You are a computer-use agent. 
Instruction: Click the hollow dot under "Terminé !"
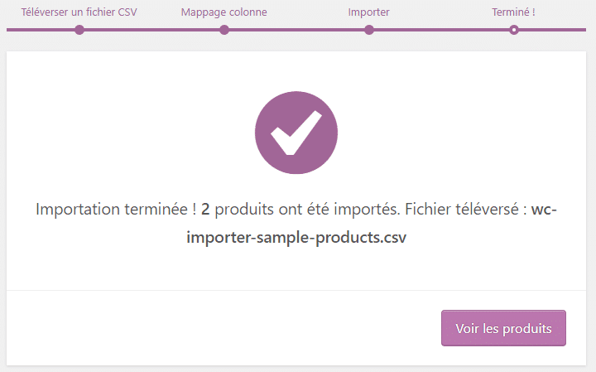coord(514,30)
